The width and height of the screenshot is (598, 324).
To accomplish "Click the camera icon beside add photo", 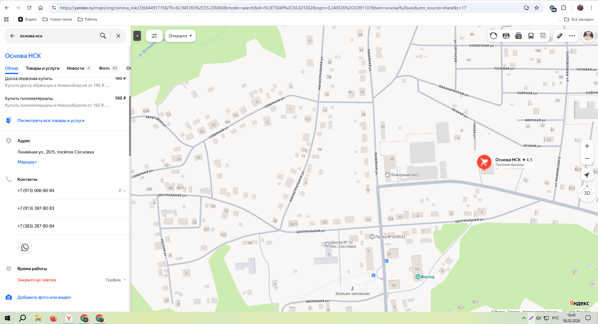I will click(x=9, y=297).
